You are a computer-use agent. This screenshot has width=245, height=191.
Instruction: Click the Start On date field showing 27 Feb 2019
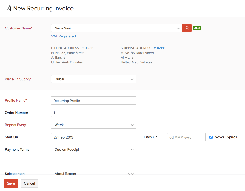coord(94,137)
